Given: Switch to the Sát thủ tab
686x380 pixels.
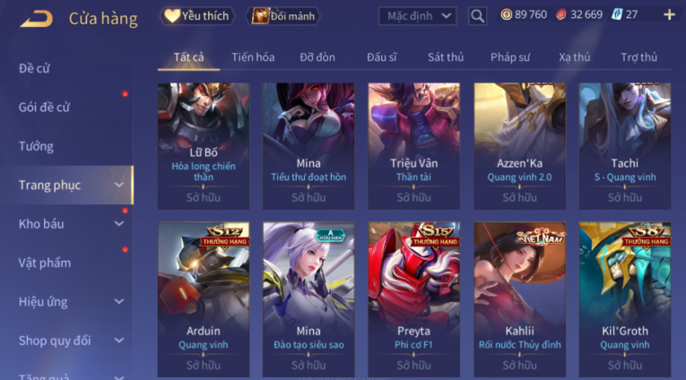Looking at the screenshot, I should [x=446, y=57].
